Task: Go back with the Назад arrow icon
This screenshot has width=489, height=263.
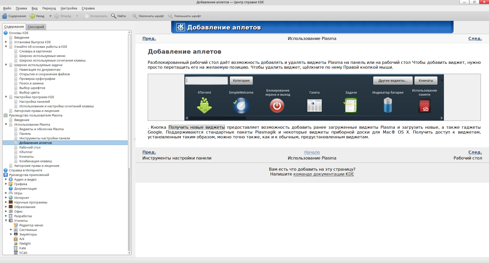Action: [32, 16]
